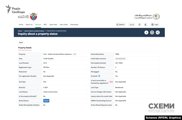Open the notifications bell icon
Screen dimensions: 182x120
pyautogui.click(x=139, y=25)
